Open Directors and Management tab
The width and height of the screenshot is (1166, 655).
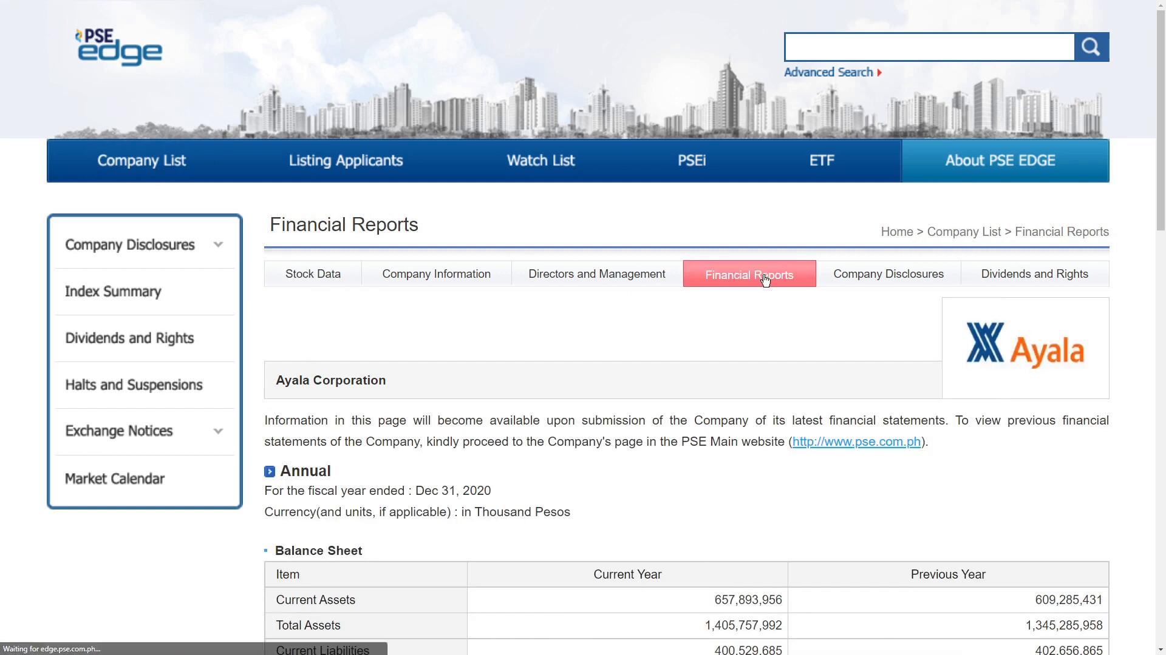596,274
